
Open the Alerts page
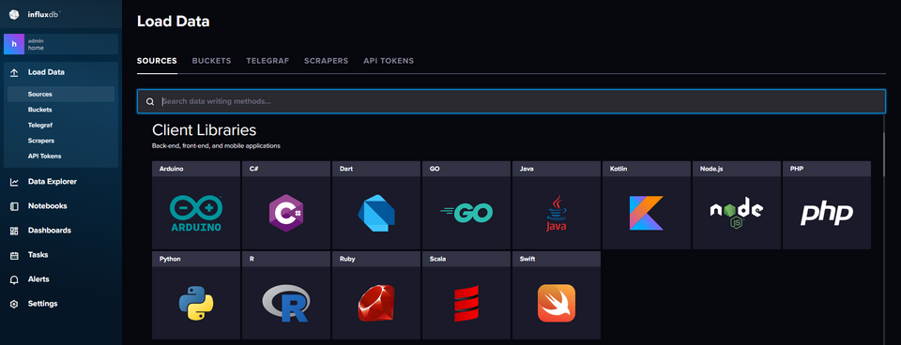38,279
